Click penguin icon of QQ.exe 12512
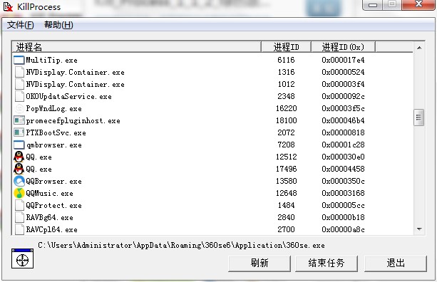 [x=19, y=157]
